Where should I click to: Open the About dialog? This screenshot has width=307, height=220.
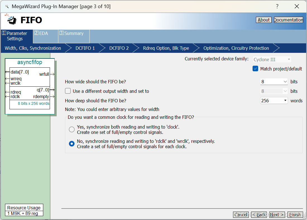263,20
